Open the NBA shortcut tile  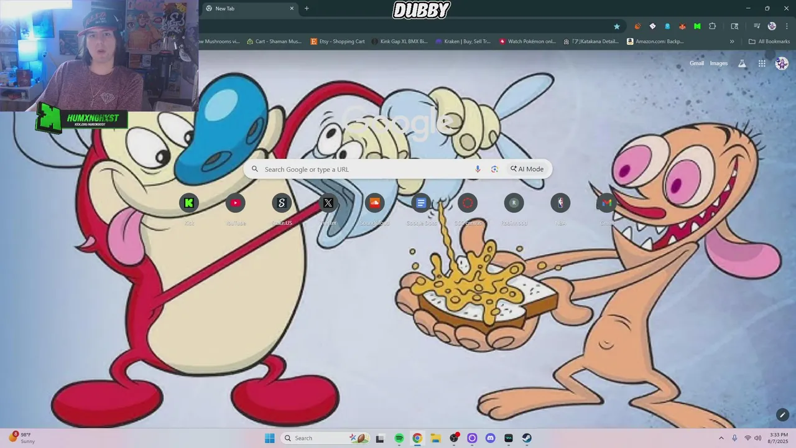560,203
